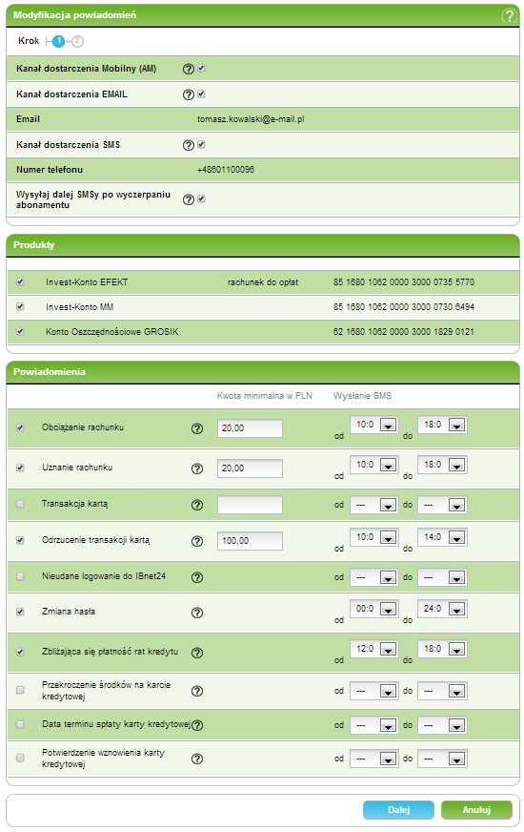
Task: Open help icon in Modyfikacja powiadomień header
Action: (509, 15)
